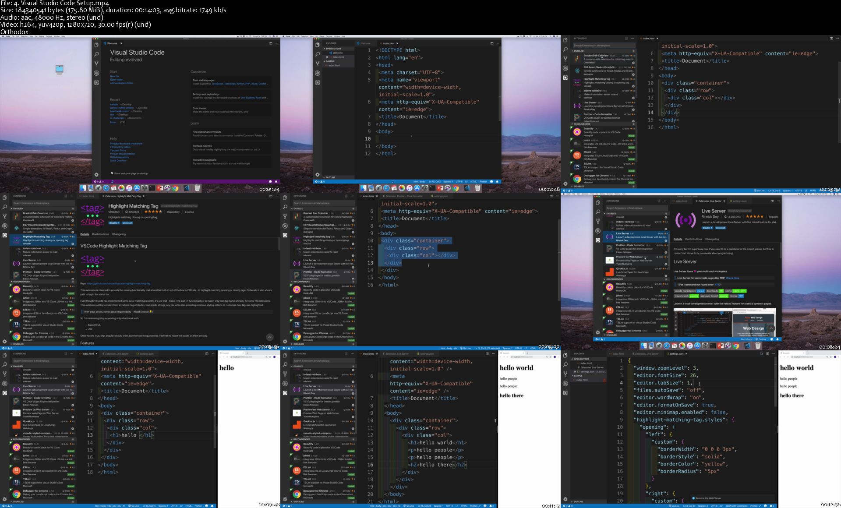Open the Stack Overflow link under Help
The height and width of the screenshot is (508, 841).
click(118, 161)
